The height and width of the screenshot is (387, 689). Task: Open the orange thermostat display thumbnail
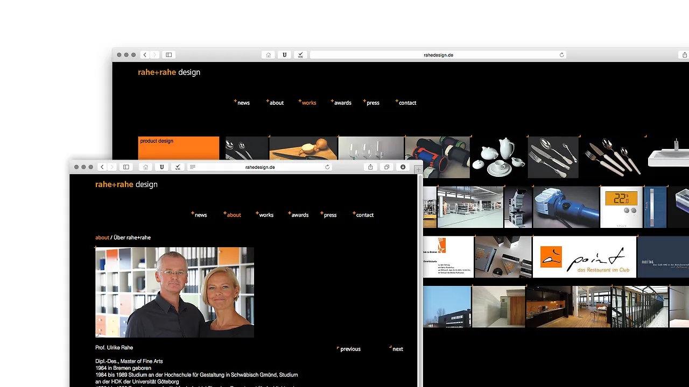point(621,207)
